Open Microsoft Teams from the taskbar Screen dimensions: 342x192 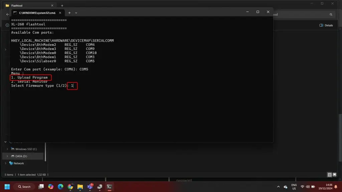pyautogui.click(x=90, y=187)
